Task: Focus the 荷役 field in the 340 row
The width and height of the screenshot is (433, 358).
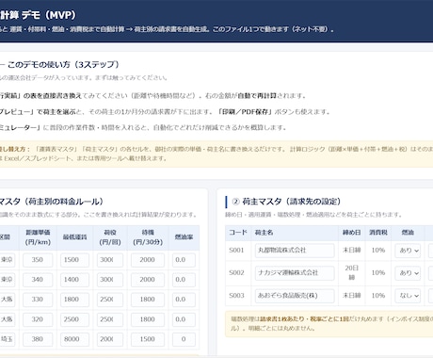Action: tap(110, 280)
